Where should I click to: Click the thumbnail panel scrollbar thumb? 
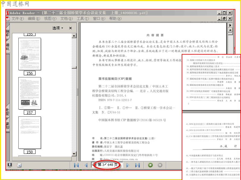point(74,67)
